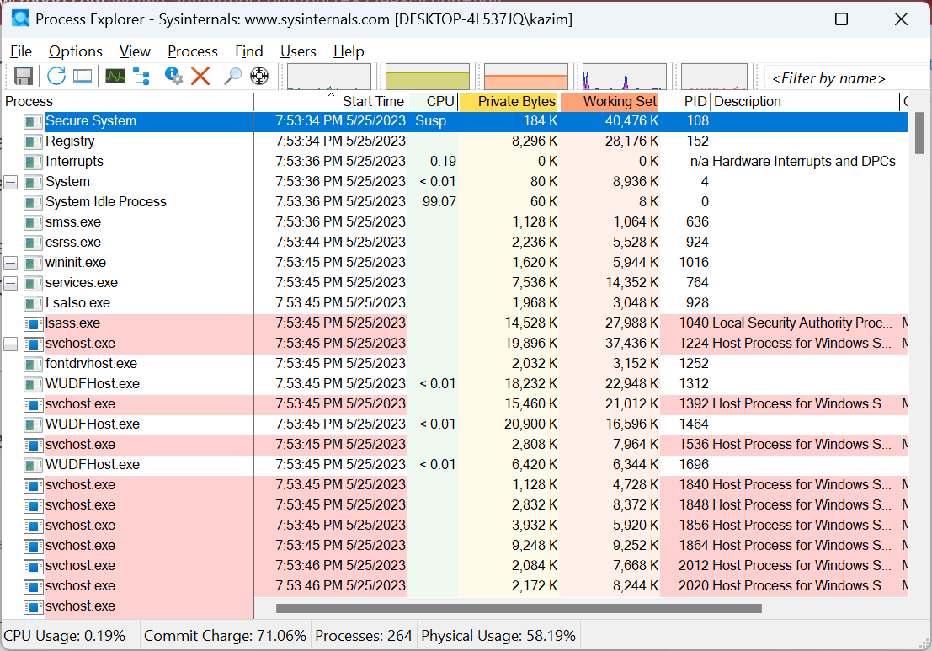
Task: Click the Secure System process icon
Action: pos(34,121)
